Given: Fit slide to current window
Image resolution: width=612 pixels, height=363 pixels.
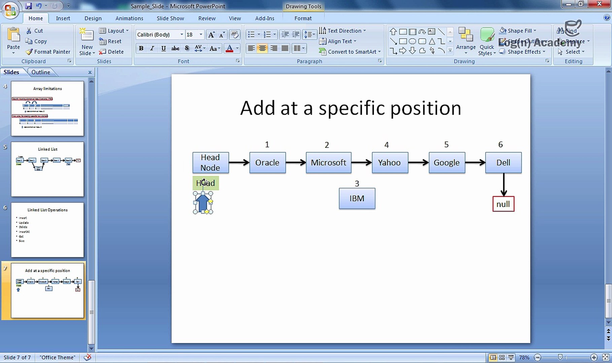Looking at the screenshot, I should tap(606, 357).
